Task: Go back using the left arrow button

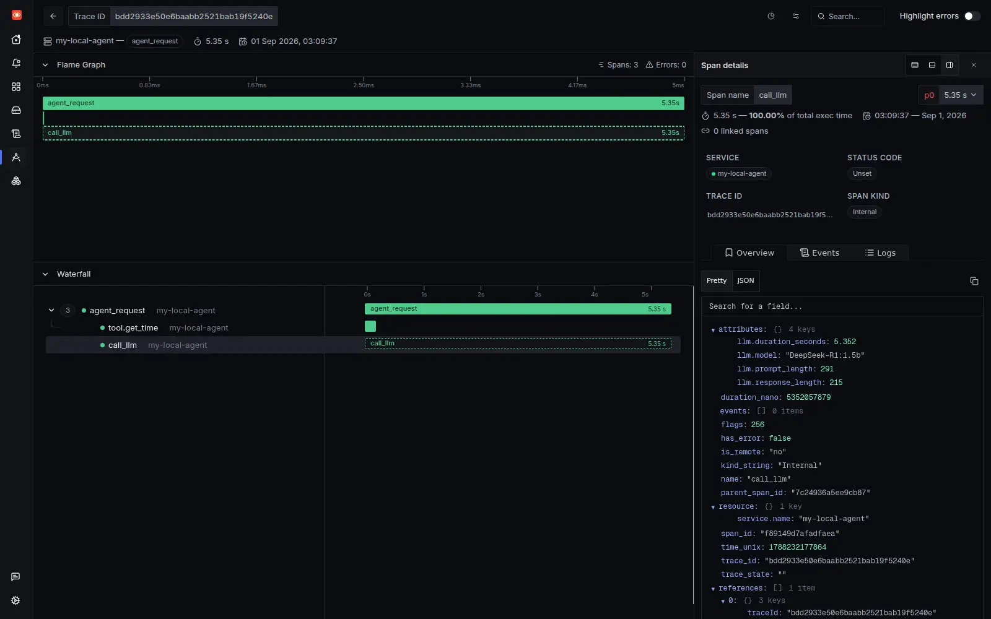Action: (x=53, y=17)
